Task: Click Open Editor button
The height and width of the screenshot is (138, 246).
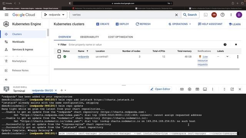Action: [x=160, y=89]
